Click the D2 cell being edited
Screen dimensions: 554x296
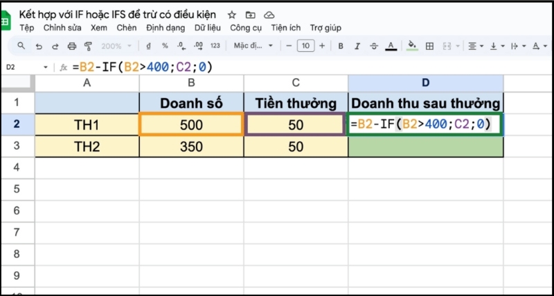pos(425,124)
